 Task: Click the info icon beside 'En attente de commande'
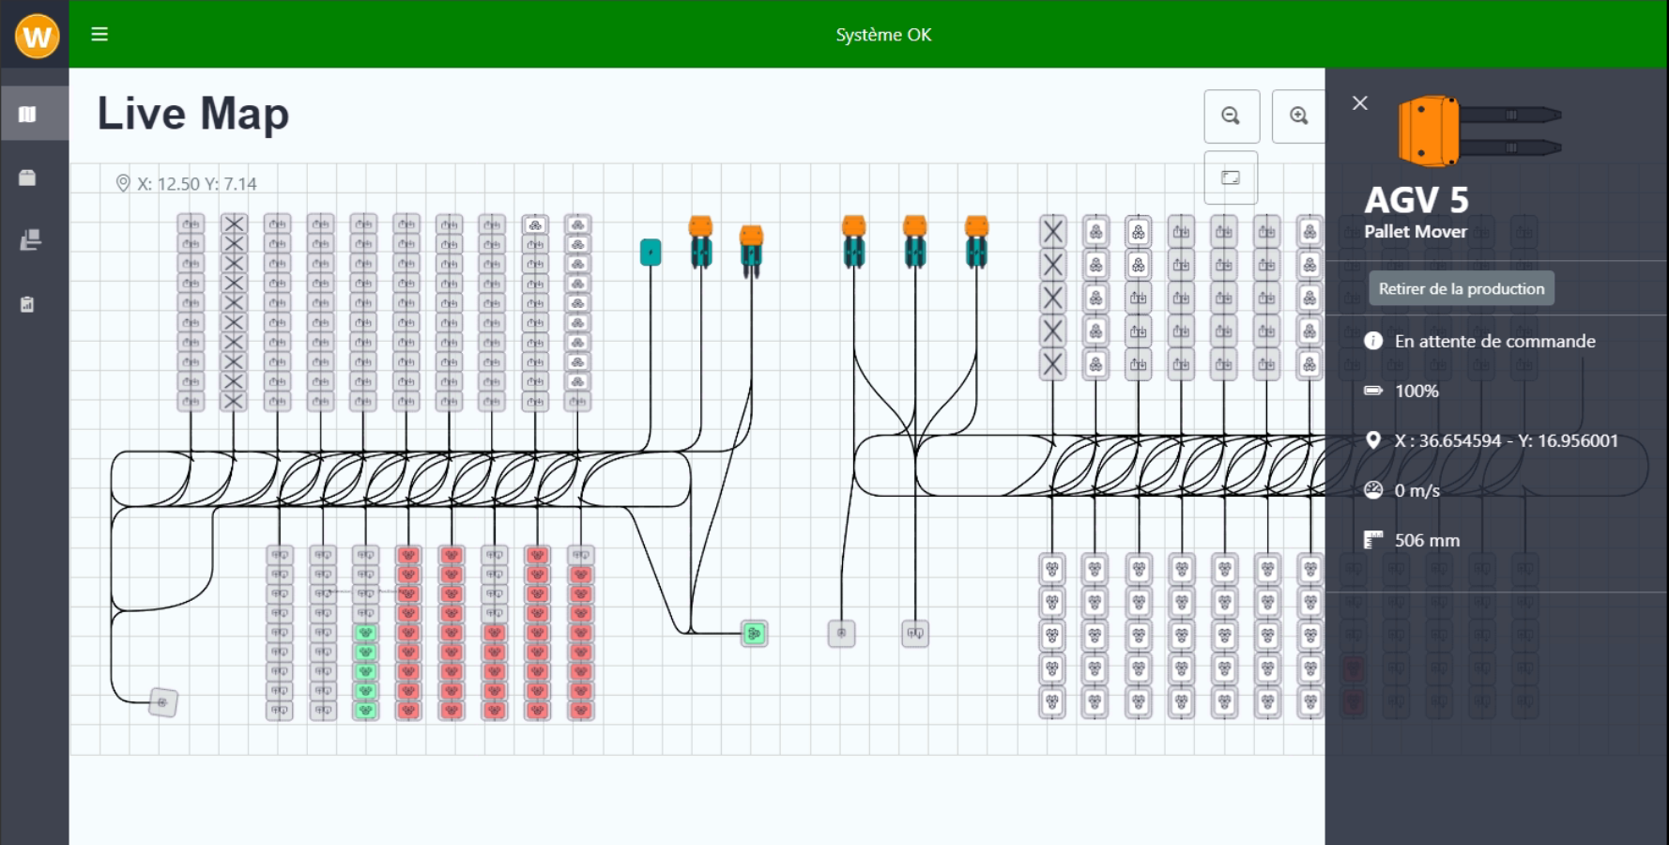click(x=1372, y=341)
